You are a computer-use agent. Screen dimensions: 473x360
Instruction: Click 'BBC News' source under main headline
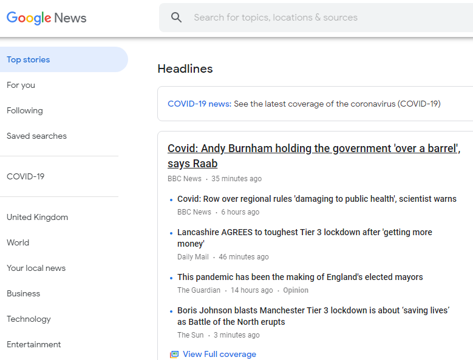coord(185,179)
